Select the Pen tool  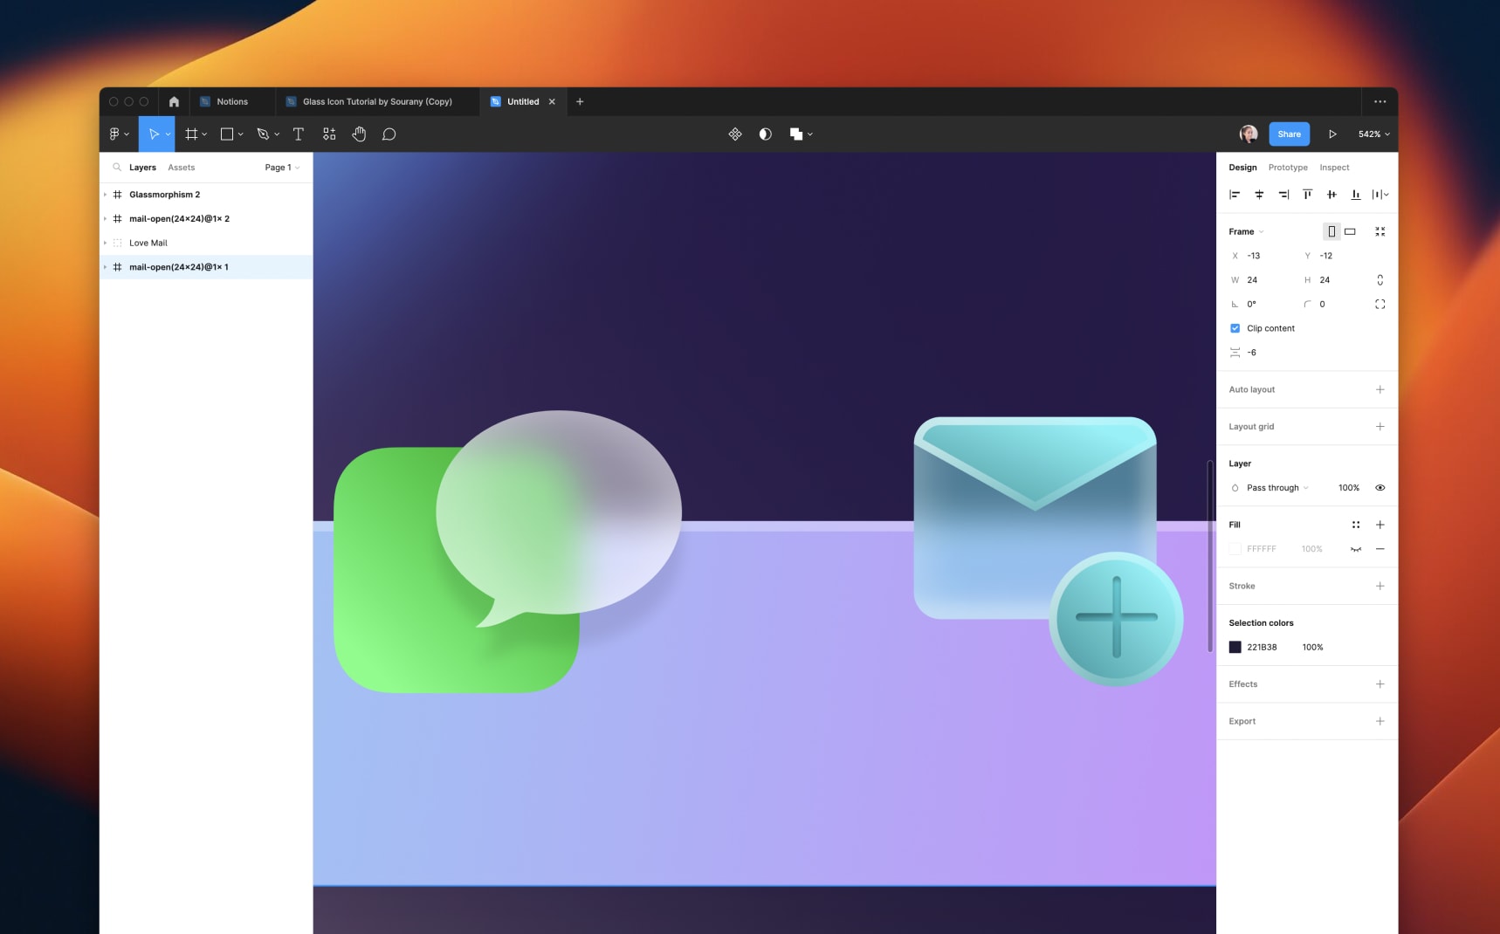[x=264, y=134]
